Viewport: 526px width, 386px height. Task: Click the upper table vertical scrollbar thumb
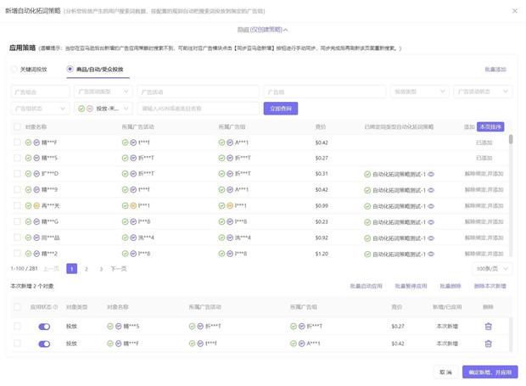coord(511,139)
